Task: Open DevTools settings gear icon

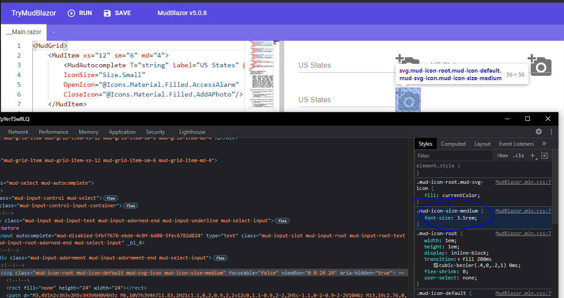Action: point(538,132)
